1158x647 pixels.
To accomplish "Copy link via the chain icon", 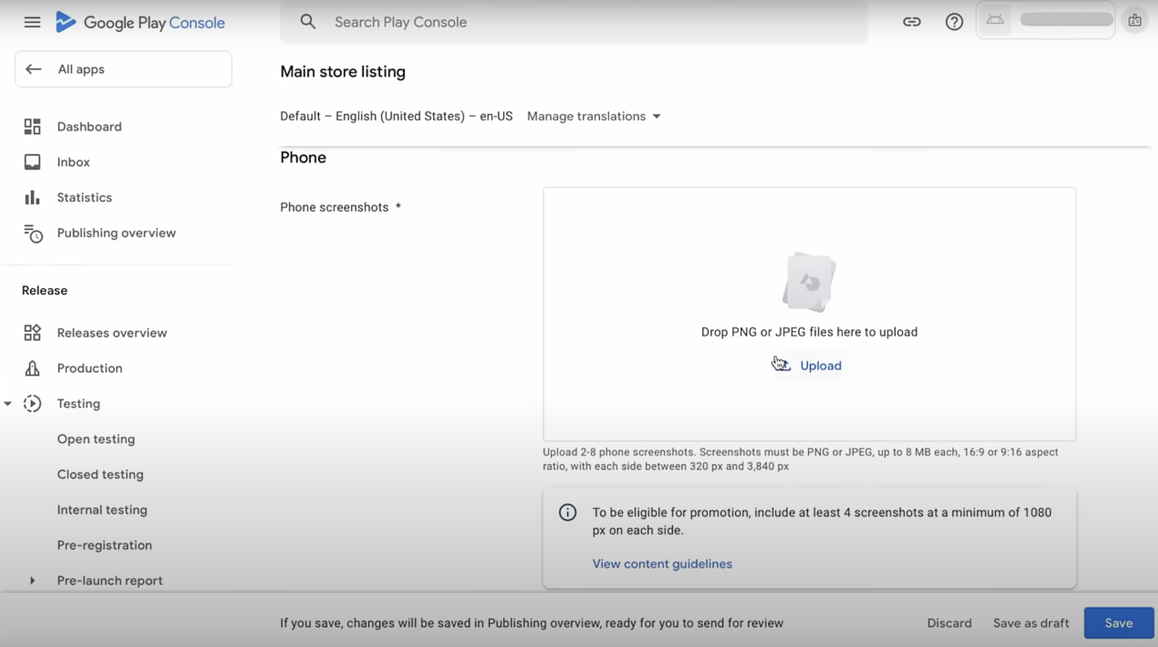I will (912, 22).
